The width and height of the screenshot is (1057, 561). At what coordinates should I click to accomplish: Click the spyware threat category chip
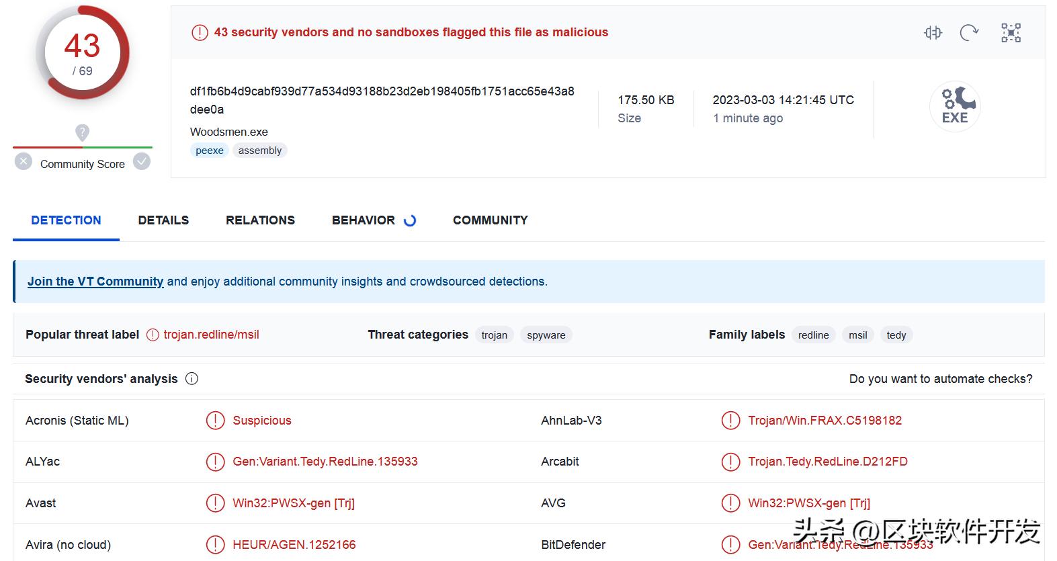click(x=546, y=335)
